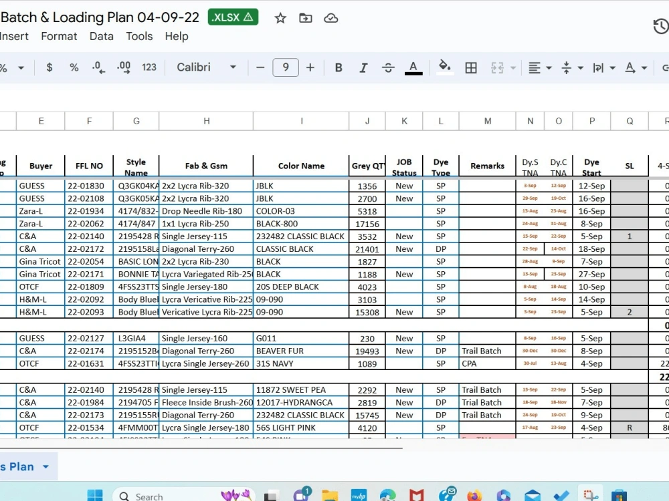Image resolution: width=669 pixels, height=501 pixels.
Task: Click the horizontal align icon
Action: coord(534,67)
